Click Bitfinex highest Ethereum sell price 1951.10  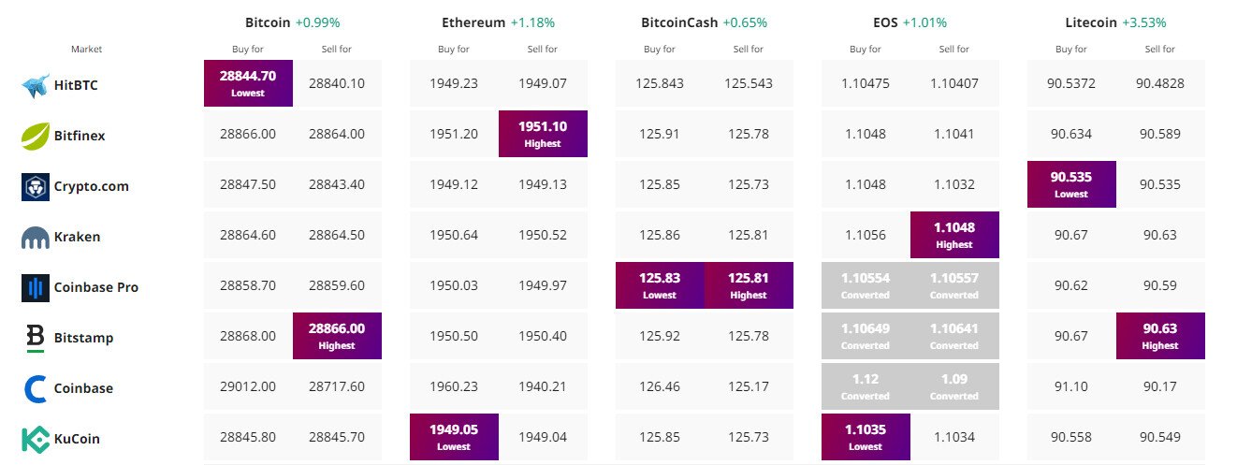point(543,134)
